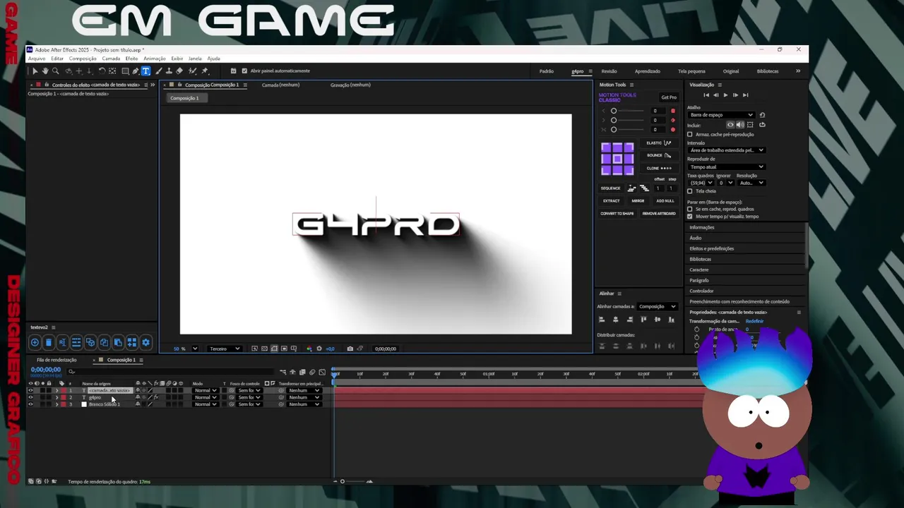Image resolution: width=904 pixels, height=508 pixels.
Task: Click the ADD NULL button
Action: pyautogui.click(x=665, y=200)
